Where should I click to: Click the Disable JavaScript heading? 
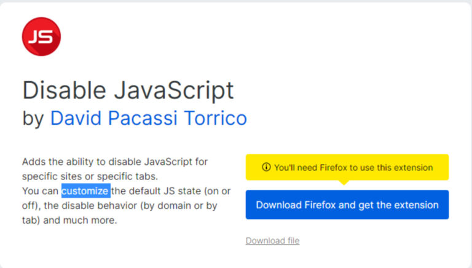[x=128, y=90]
